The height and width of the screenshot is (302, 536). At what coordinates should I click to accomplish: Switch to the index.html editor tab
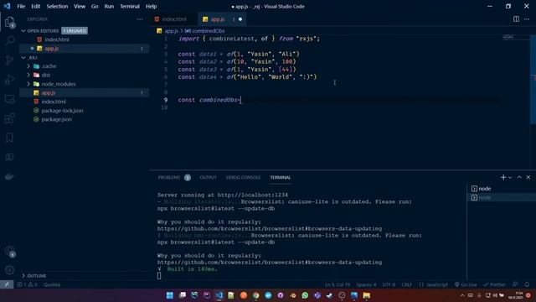tap(174, 19)
